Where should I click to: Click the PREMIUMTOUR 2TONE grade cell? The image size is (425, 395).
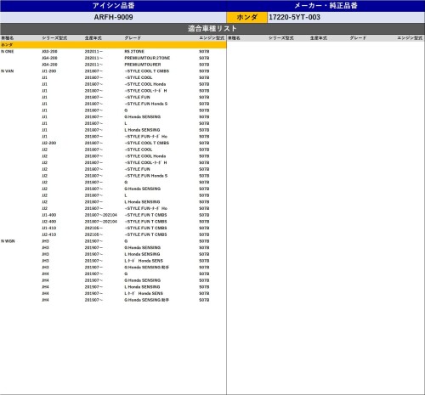[147, 58]
